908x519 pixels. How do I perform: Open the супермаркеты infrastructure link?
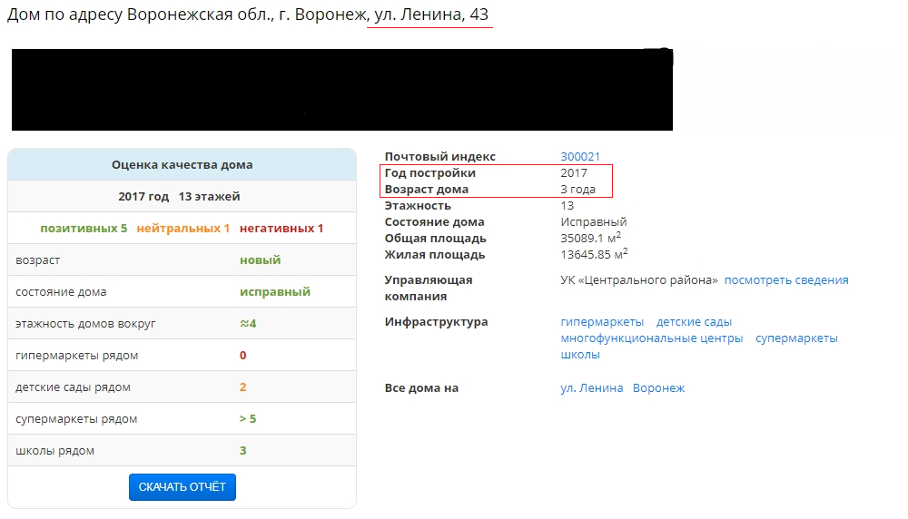pos(796,338)
